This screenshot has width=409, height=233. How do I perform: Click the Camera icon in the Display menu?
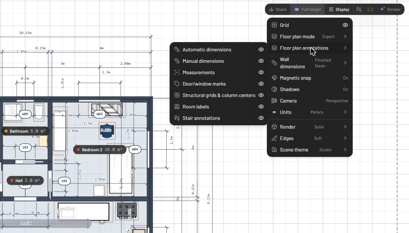[x=274, y=101]
